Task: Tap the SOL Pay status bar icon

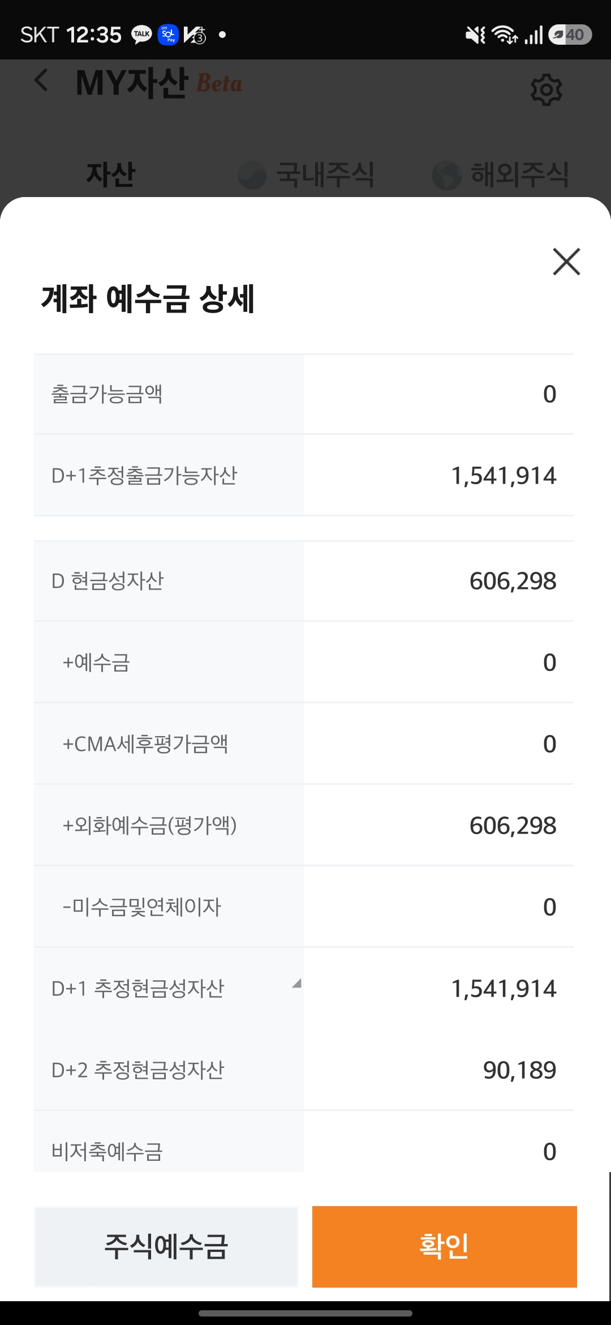Action: [168, 35]
